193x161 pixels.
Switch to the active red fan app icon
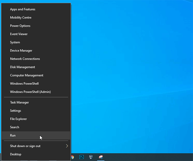(101, 157)
